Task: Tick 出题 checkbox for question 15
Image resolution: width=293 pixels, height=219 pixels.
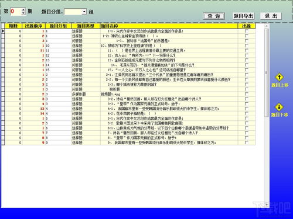Action: click(x=247, y=70)
